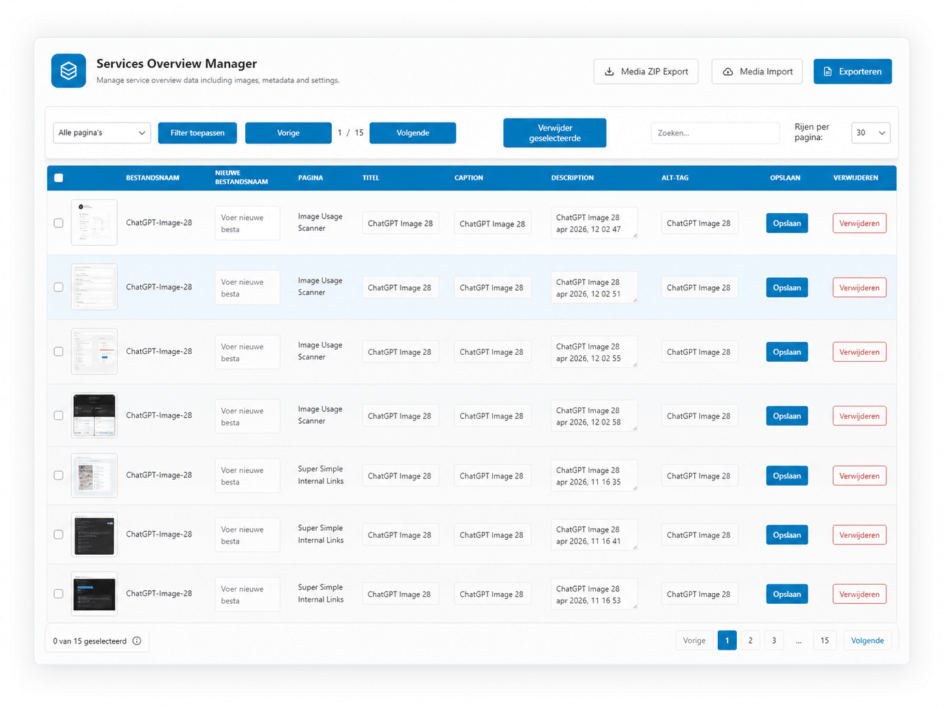Image resolution: width=944 pixels, height=708 pixels.
Task: Click the Services Overview Manager logo icon
Action: coord(68,70)
